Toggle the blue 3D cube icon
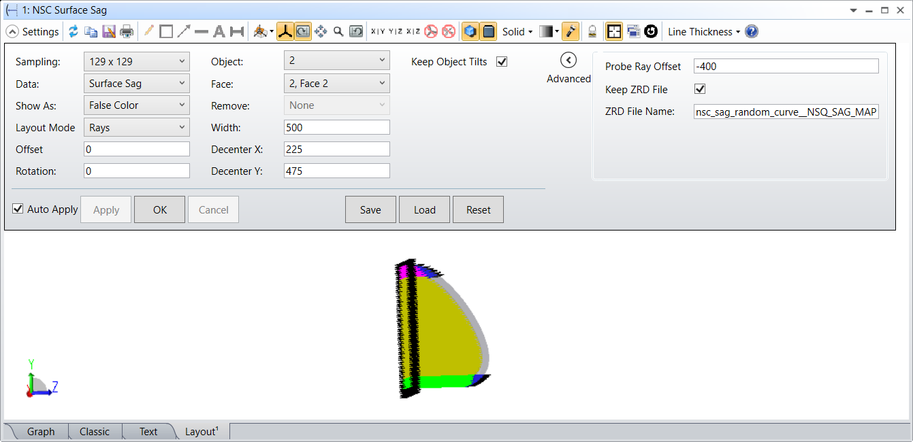The image size is (913, 442). coord(470,31)
